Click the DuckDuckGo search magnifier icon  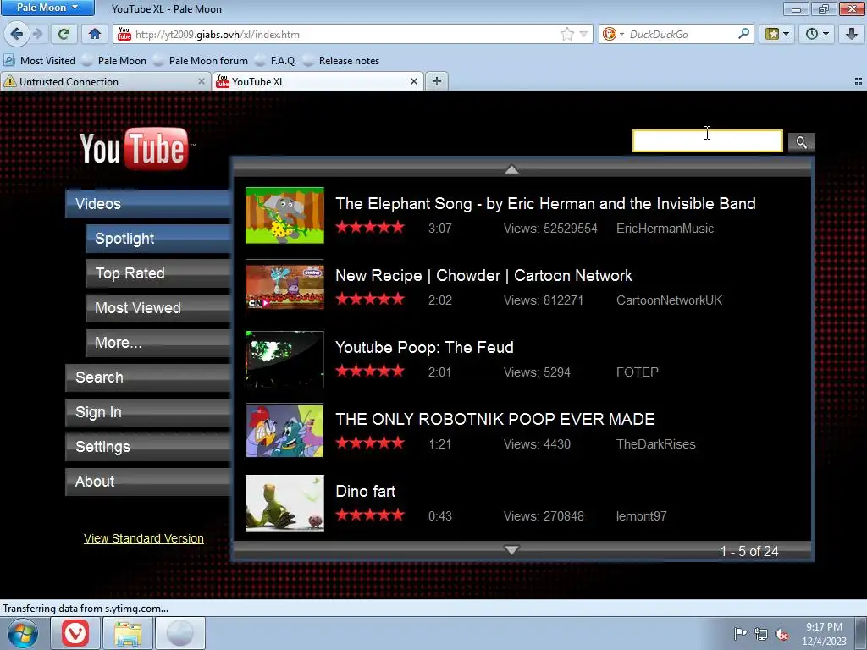(x=743, y=34)
